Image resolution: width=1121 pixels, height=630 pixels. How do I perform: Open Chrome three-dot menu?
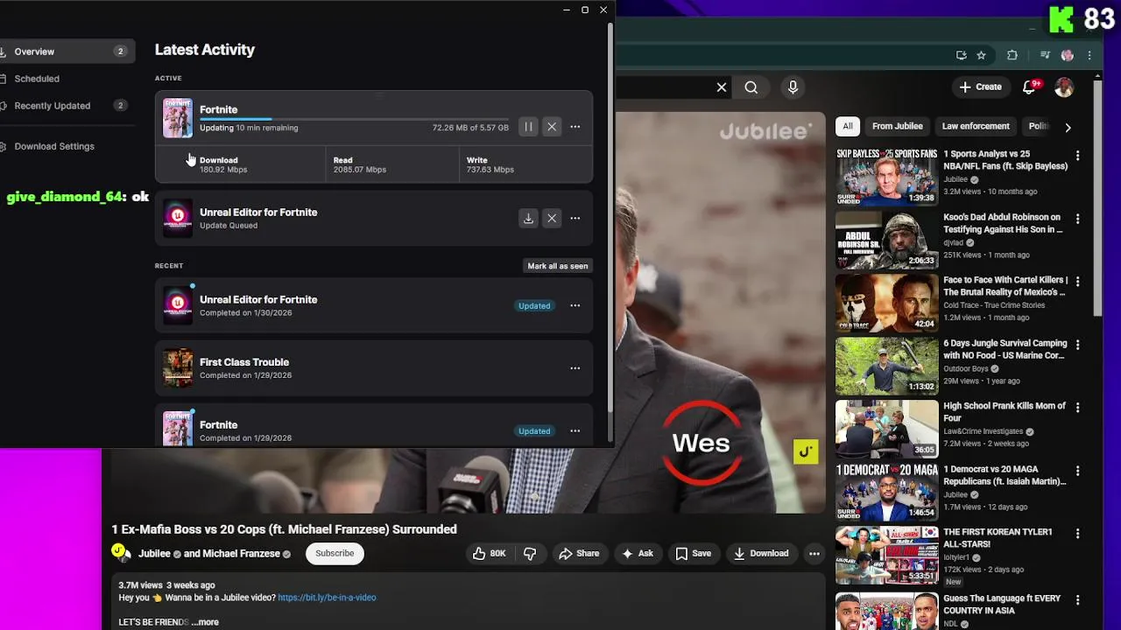click(x=1089, y=55)
